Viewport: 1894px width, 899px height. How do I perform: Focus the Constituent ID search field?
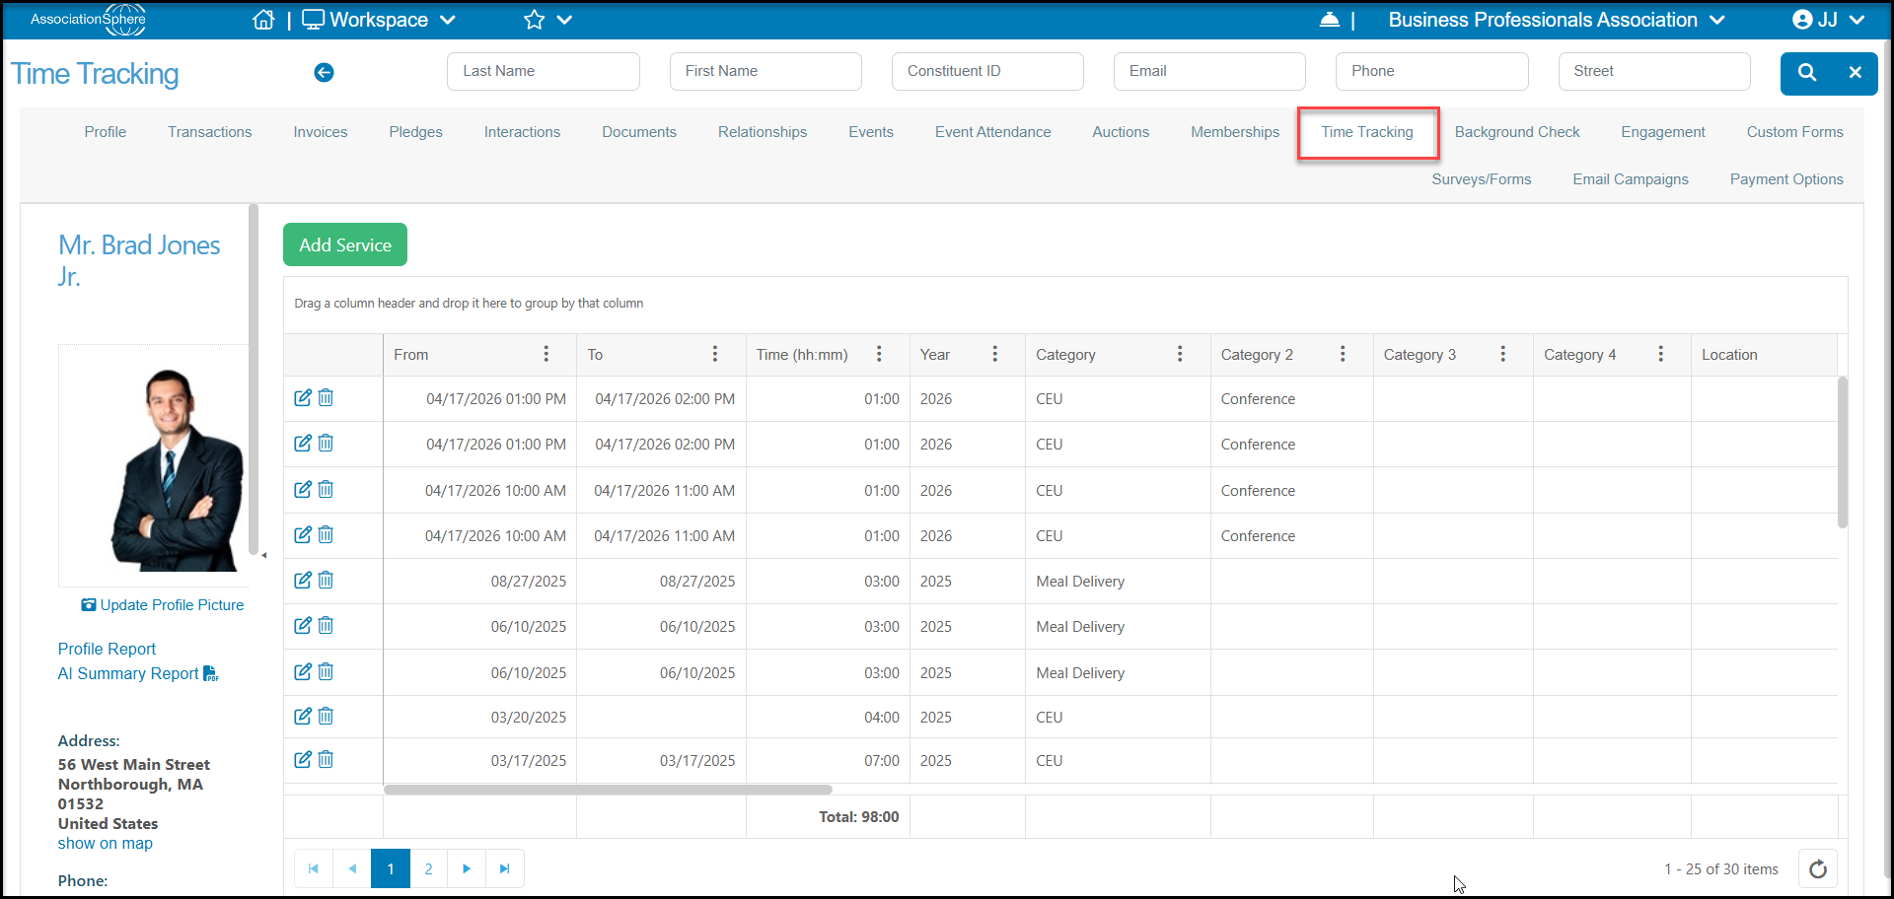coord(987,71)
